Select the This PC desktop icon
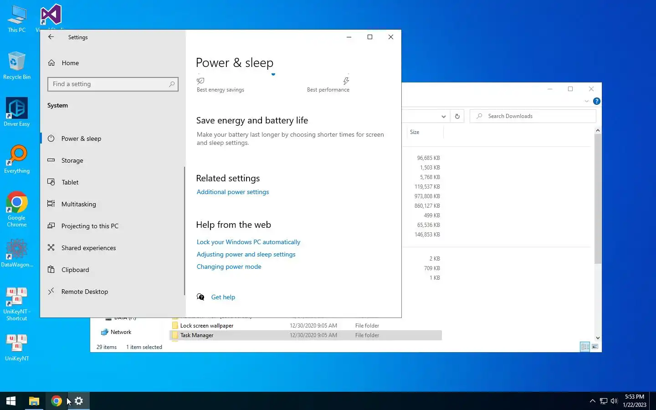The height and width of the screenshot is (410, 656). pyautogui.click(x=17, y=19)
